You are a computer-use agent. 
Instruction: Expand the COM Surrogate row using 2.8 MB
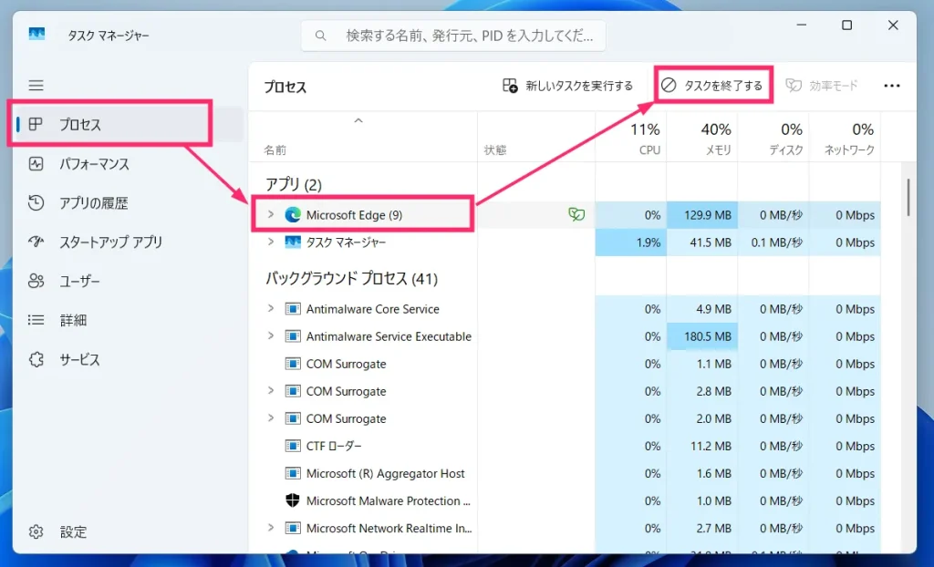pyautogui.click(x=271, y=391)
